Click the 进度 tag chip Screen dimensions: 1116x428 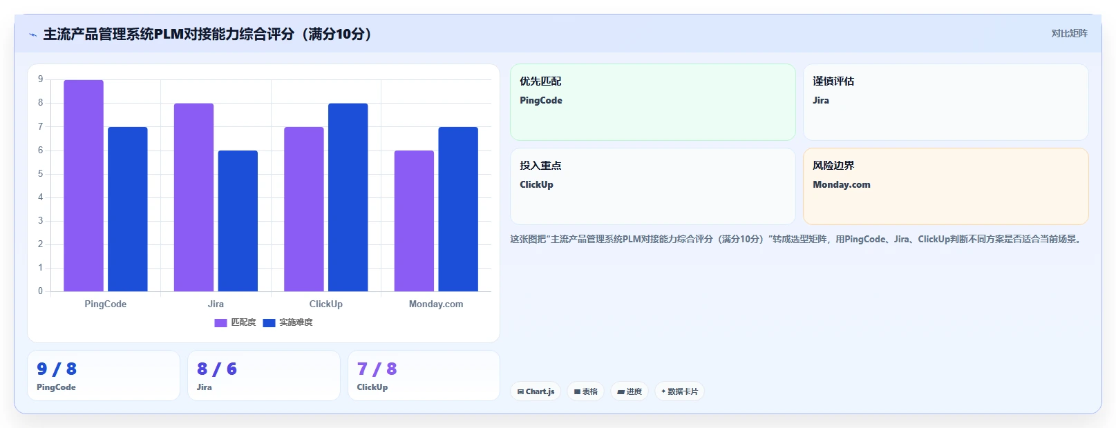click(x=630, y=391)
